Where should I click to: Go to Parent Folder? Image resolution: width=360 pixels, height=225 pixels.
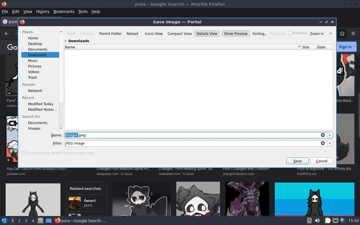click(x=110, y=33)
